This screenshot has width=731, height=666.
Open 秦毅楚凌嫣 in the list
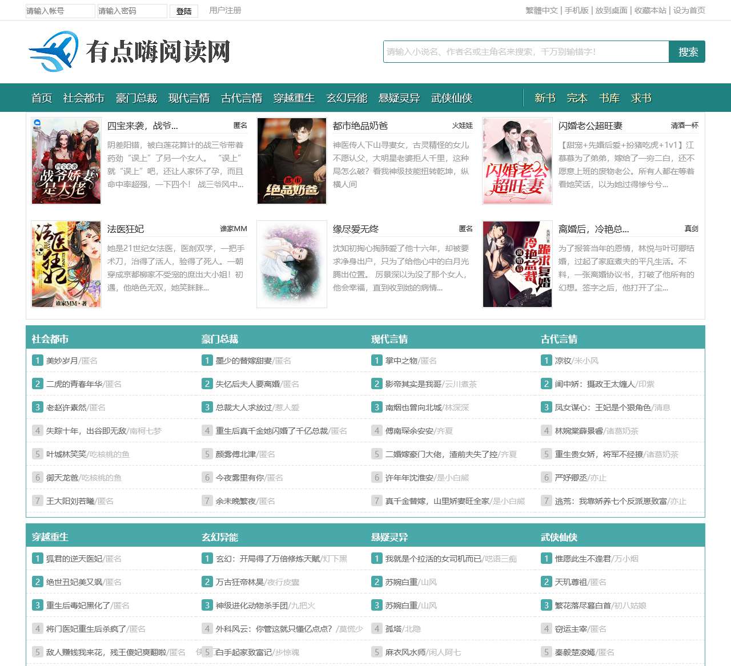575,652
